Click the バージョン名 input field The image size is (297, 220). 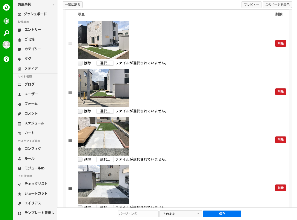point(138,214)
